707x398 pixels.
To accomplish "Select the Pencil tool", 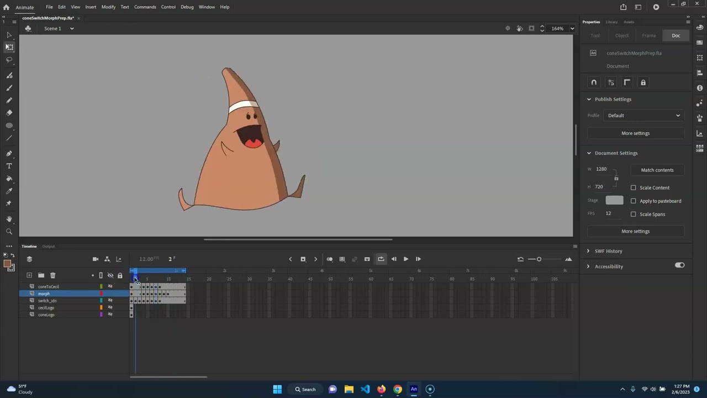I will 9,100.
